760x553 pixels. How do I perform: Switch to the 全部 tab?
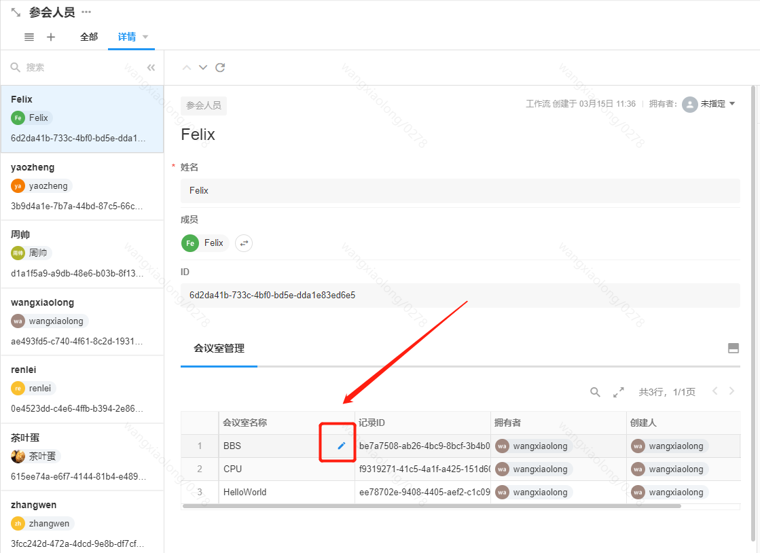pyautogui.click(x=89, y=37)
